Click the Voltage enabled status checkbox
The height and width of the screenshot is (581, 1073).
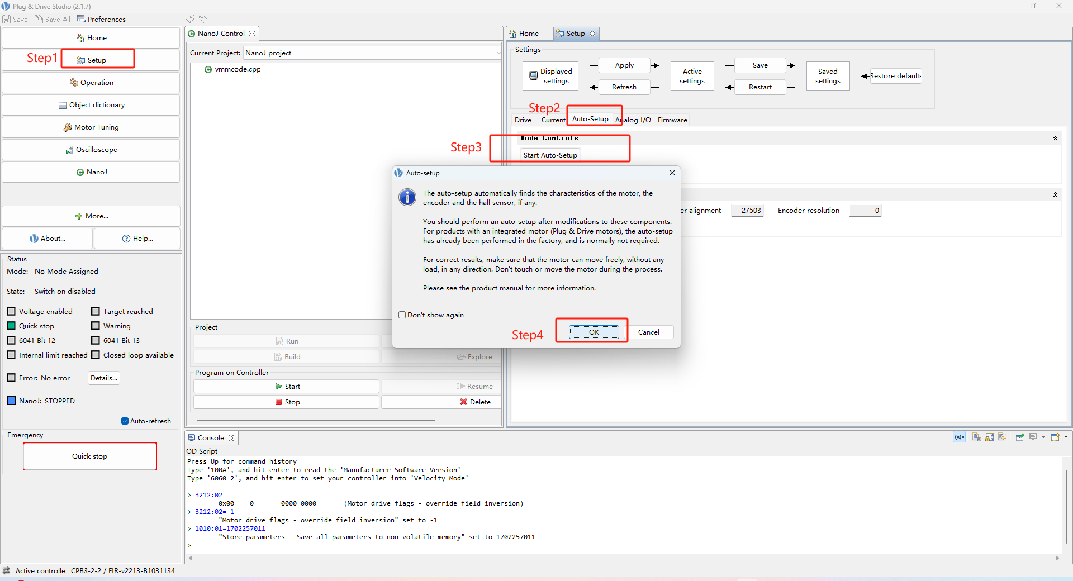click(x=11, y=311)
